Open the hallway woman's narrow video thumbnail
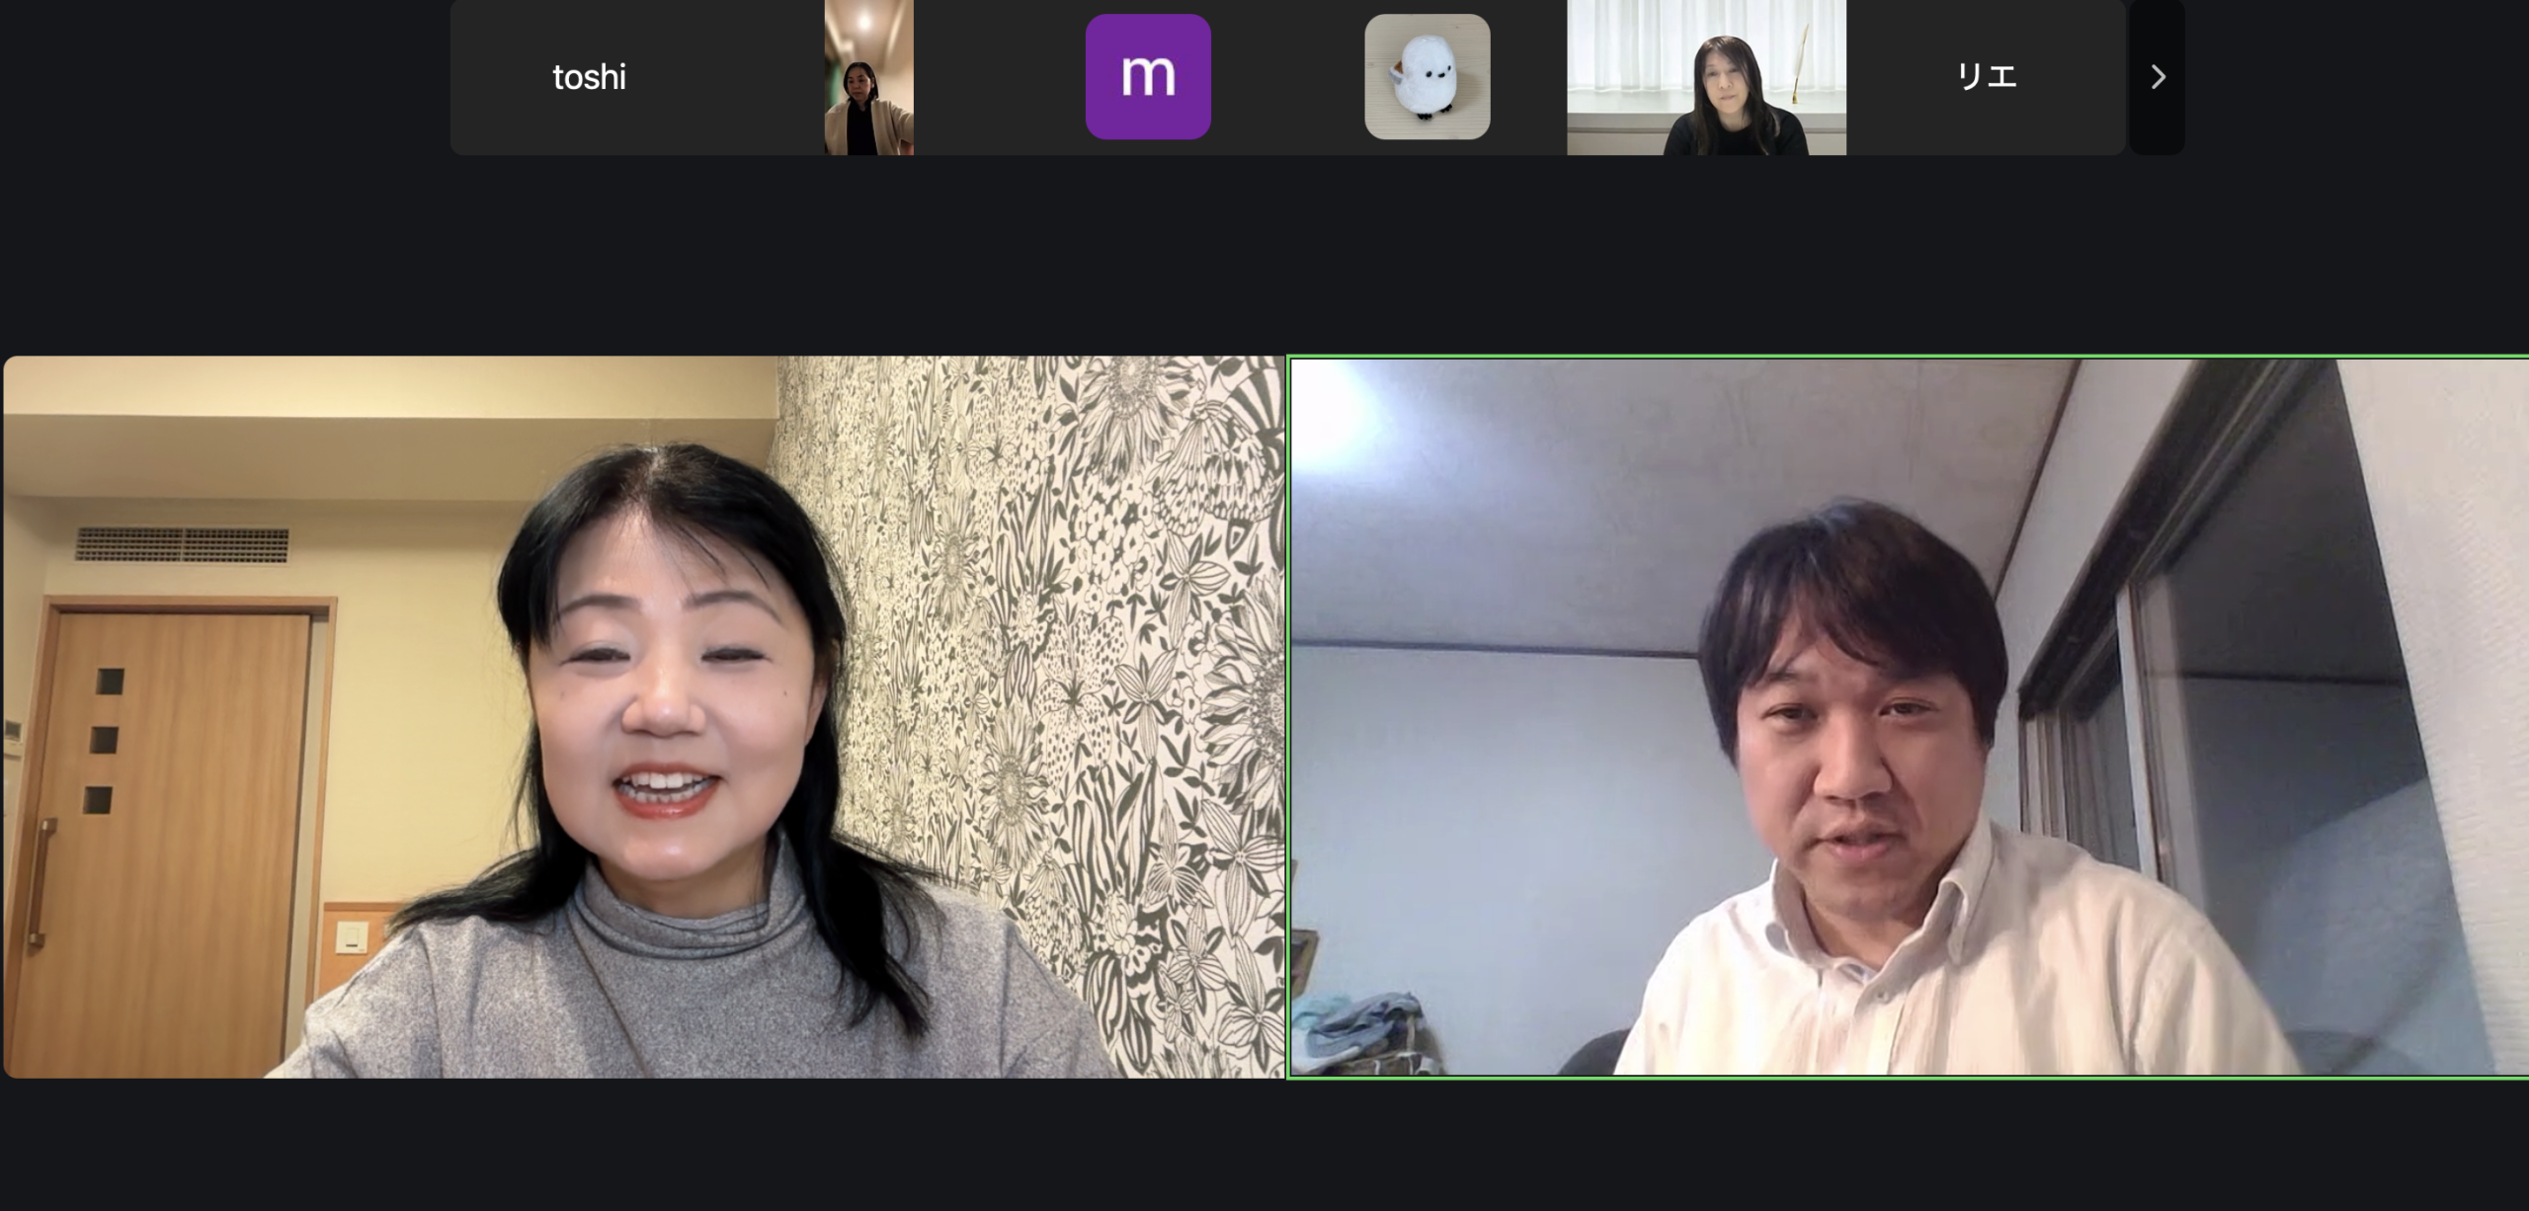 (868, 77)
